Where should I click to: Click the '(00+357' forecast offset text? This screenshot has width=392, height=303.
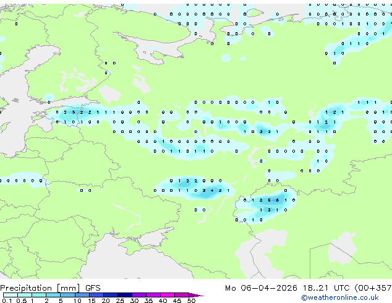(x=373, y=288)
